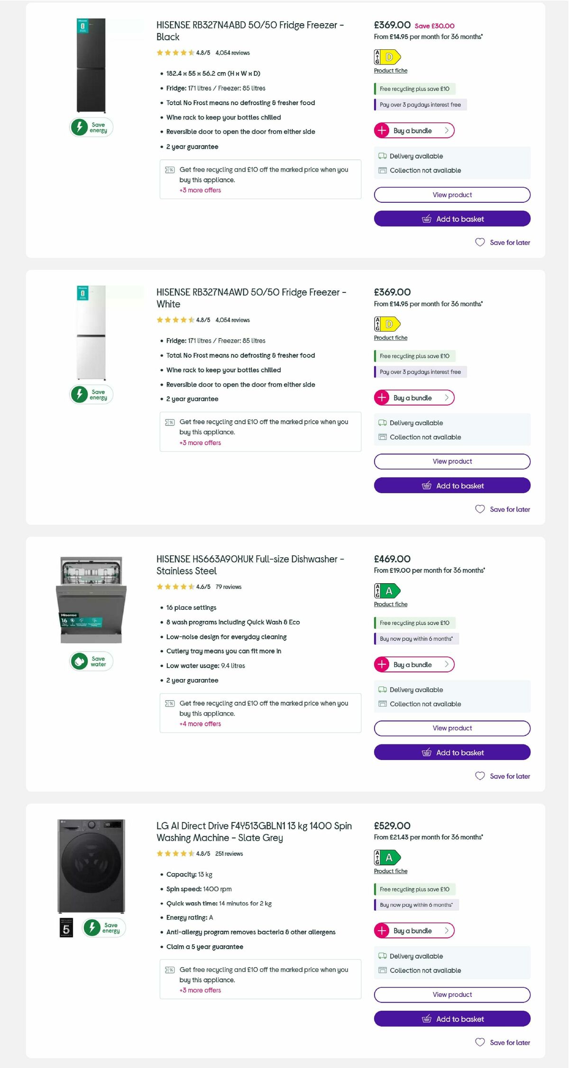Click the Save water badge on the dishwasher listing
The image size is (569, 1068).
coord(90,660)
